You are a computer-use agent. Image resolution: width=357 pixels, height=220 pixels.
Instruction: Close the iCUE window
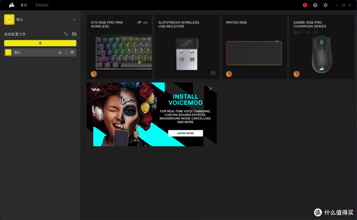(x=350, y=5)
